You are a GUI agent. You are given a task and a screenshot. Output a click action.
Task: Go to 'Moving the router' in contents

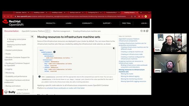coord(127,74)
